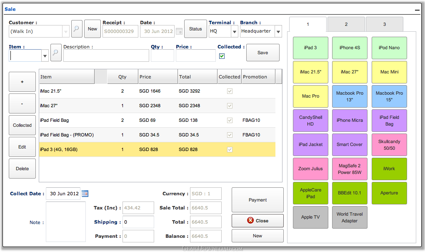Switch to product tab 3
Image resolution: width=425 pixels, height=252 pixels.
[x=384, y=25]
